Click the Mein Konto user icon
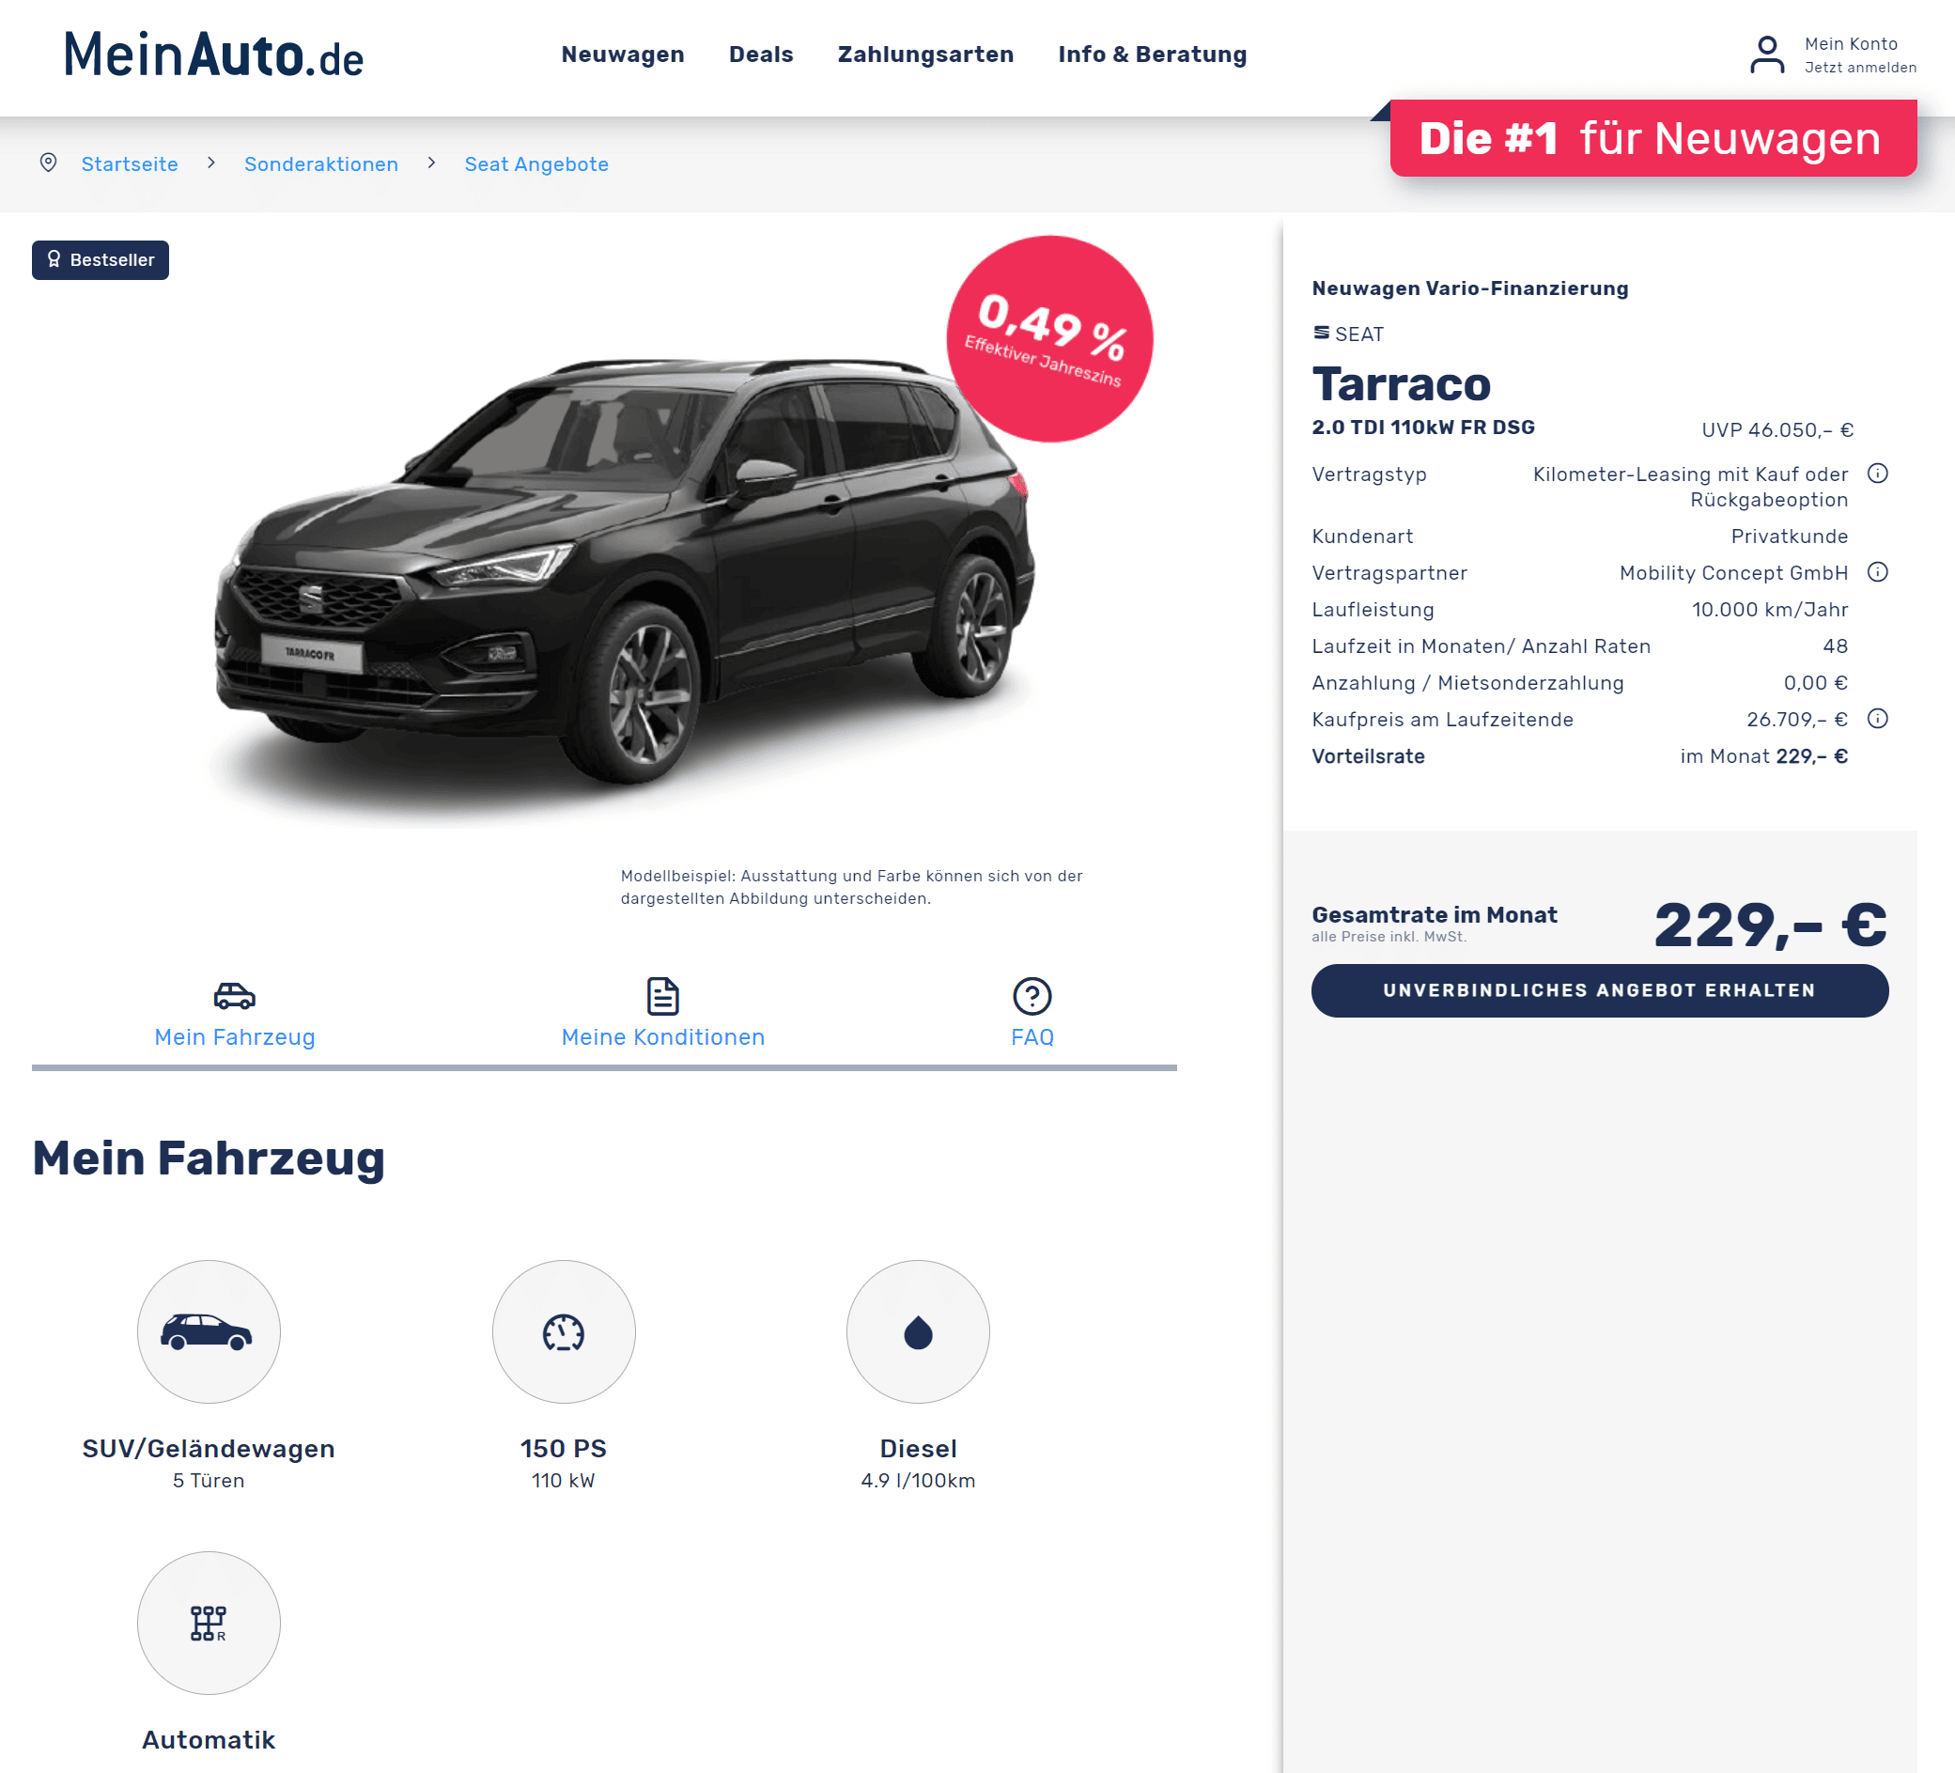 point(1766,54)
